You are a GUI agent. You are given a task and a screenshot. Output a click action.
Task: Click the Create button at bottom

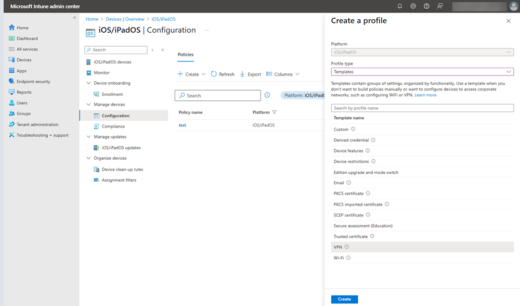coord(344,299)
